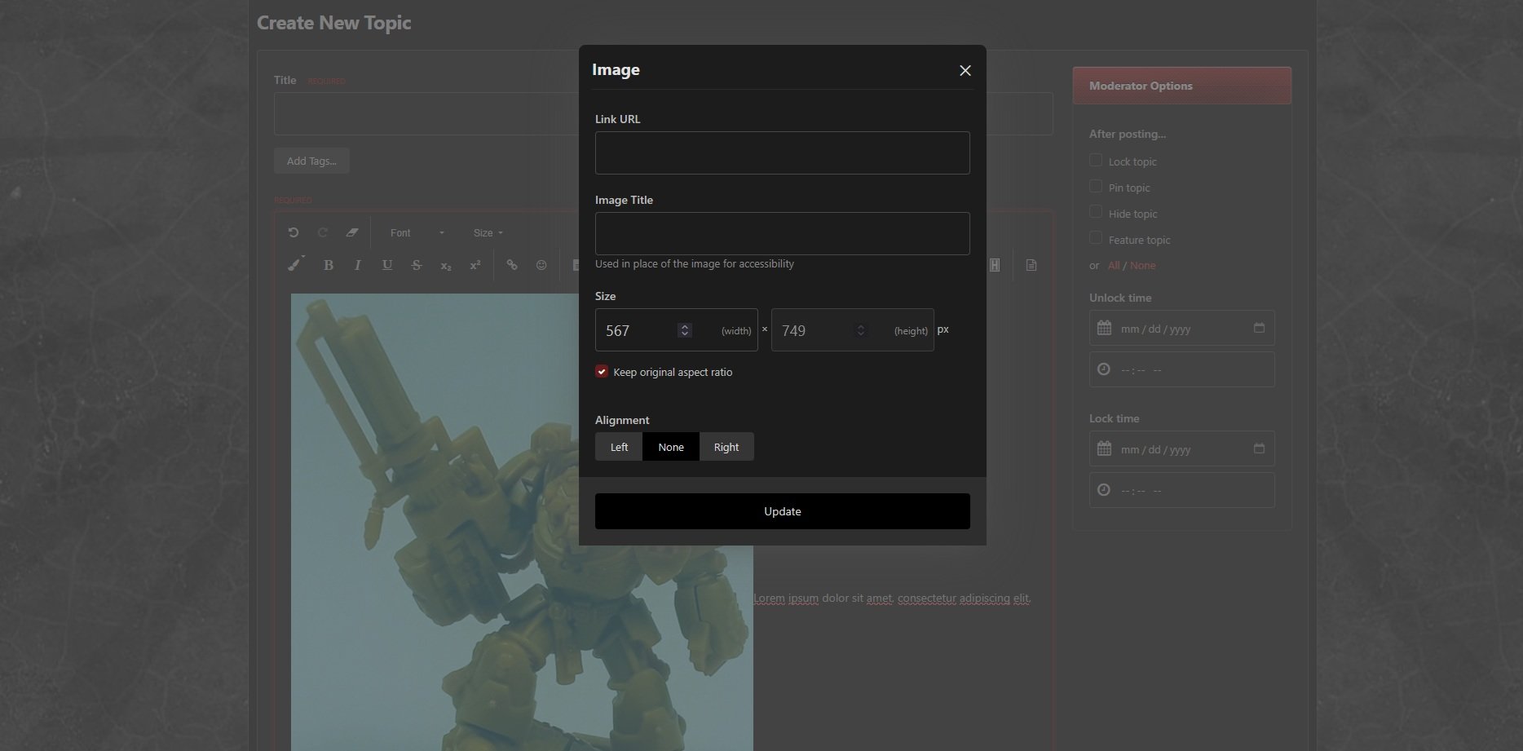Viewport: 1523px width, 751px height.
Task: Uncheck Keep original aspect ratio
Action: pyautogui.click(x=602, y=372)
